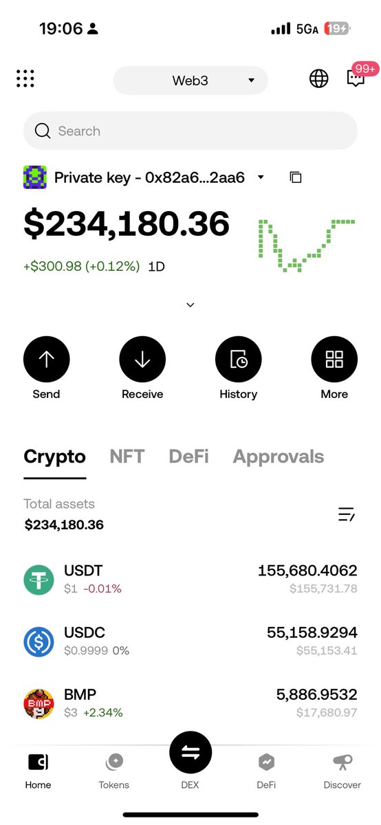Switch to the NFT tab
This screenshot has height=825, width=381.
click(127, 456)
